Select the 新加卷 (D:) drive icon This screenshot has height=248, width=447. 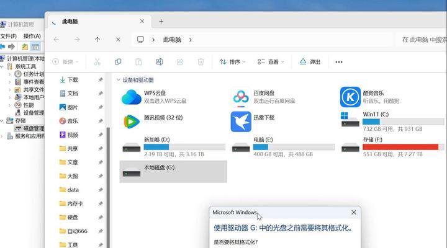[x=132, y=148]
